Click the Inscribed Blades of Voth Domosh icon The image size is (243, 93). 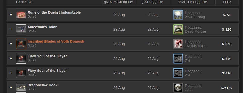point(21,44)
